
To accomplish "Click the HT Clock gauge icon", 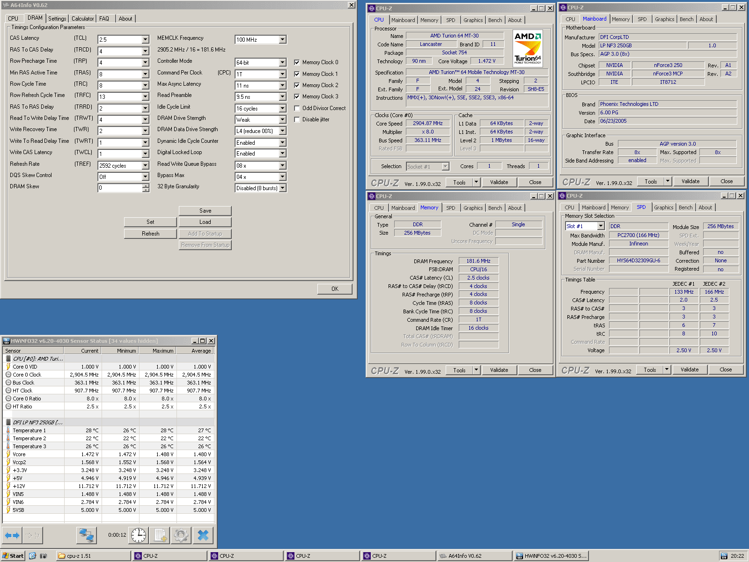I will click(8, 391).
